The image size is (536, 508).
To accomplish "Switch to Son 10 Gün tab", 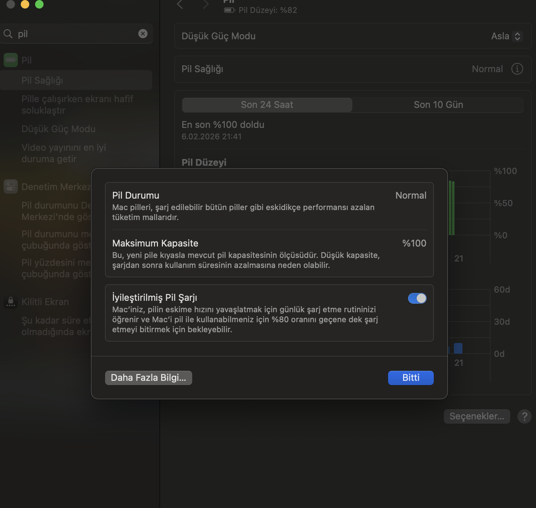I will (x=438, y=105).
